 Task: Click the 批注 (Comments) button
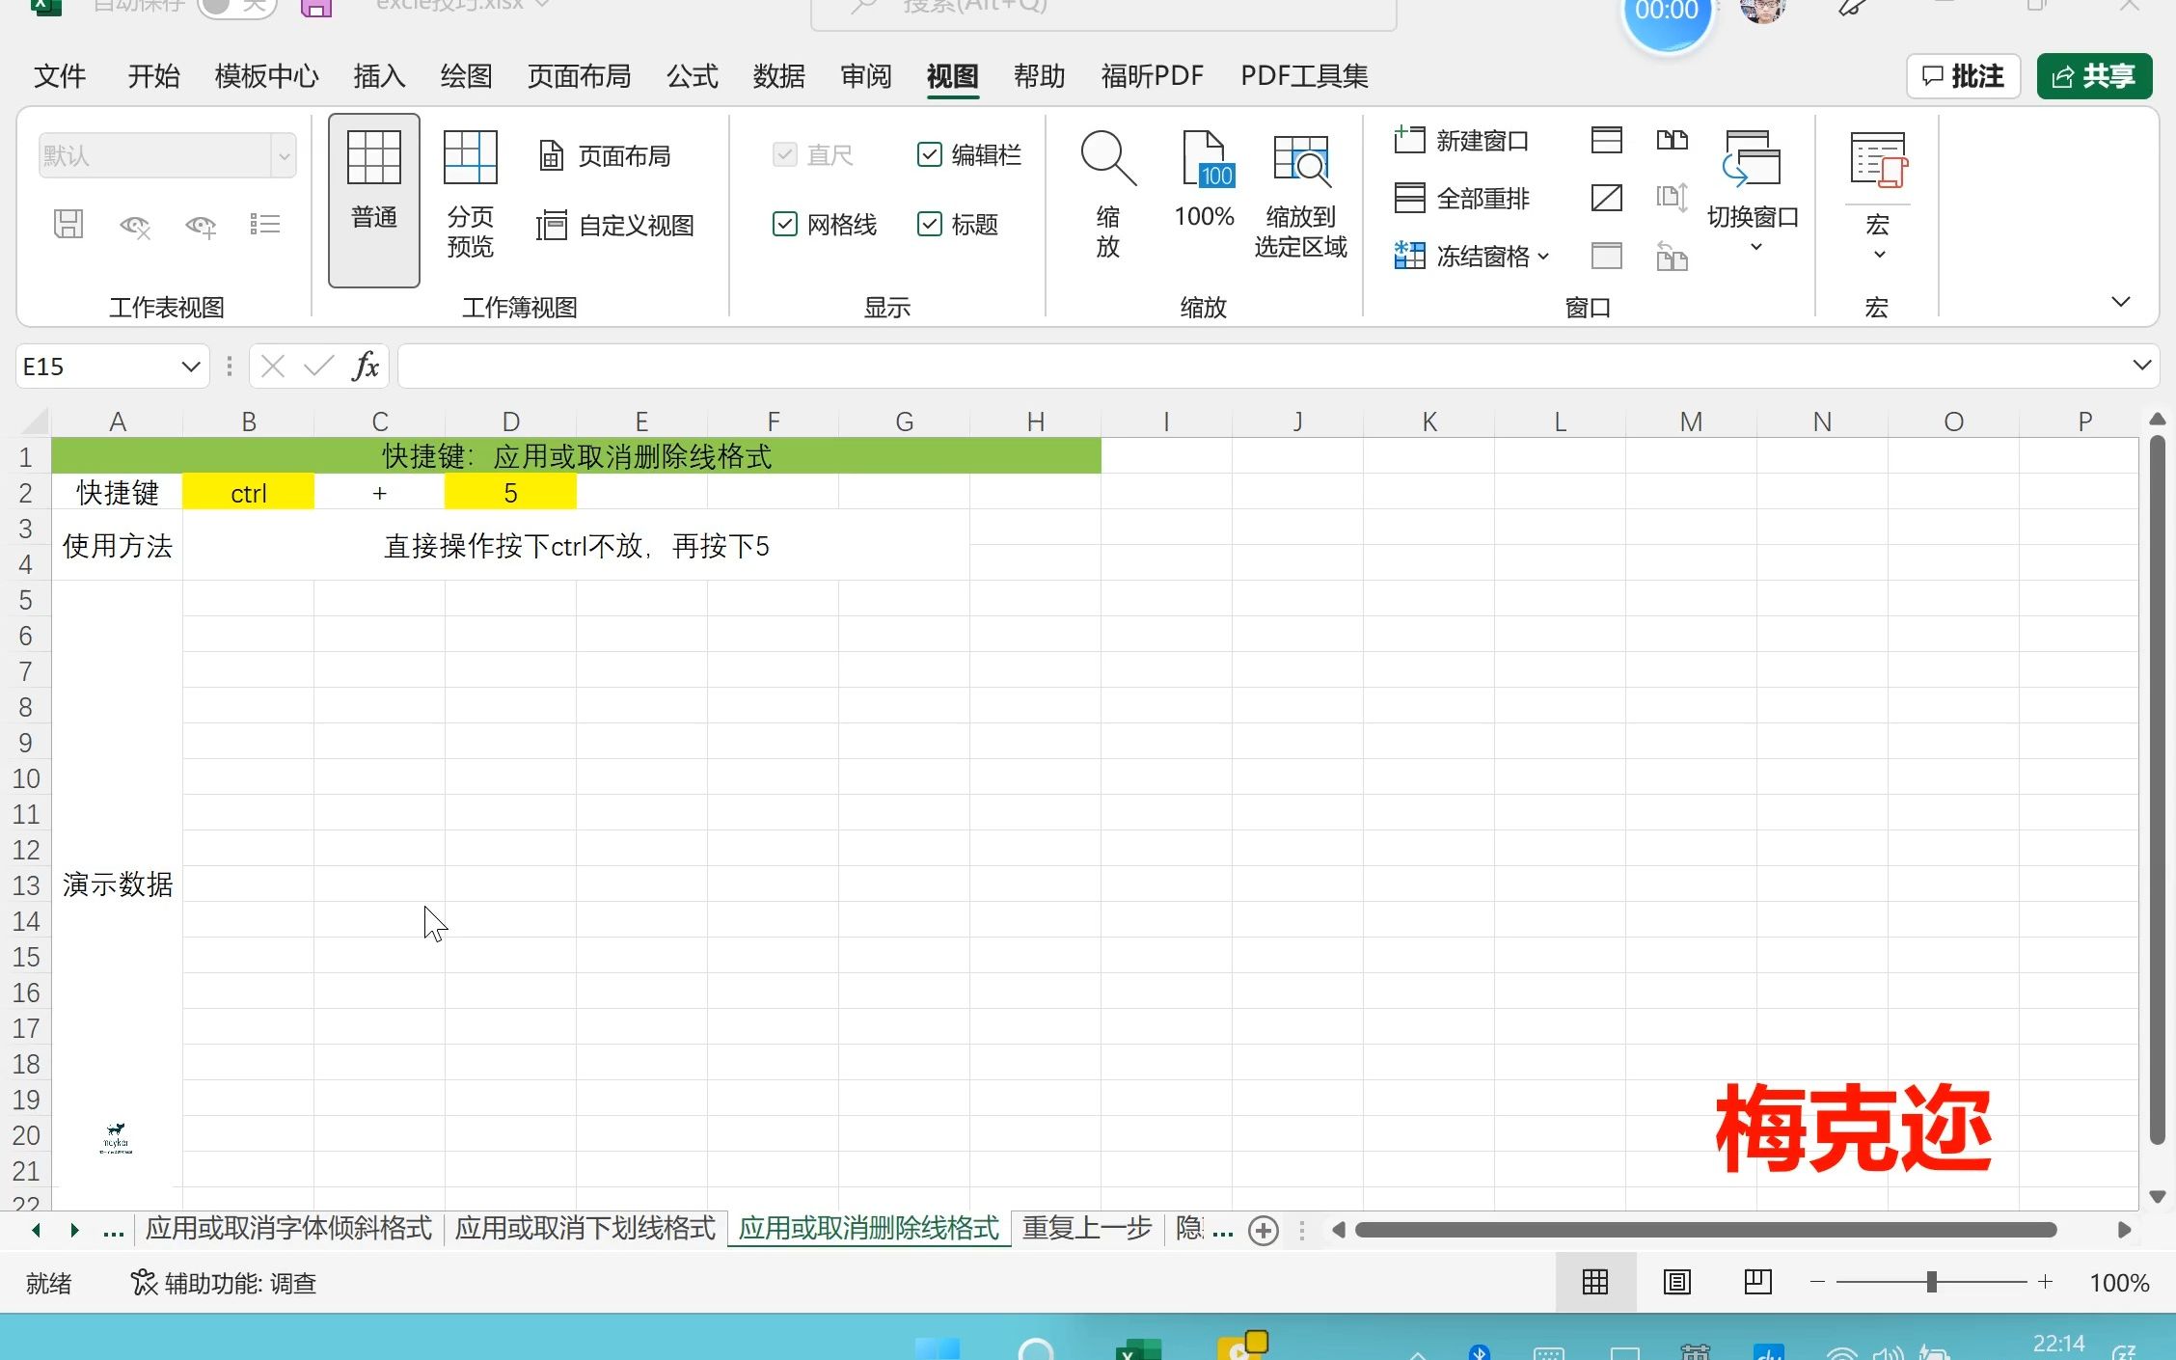[1963, 75]
